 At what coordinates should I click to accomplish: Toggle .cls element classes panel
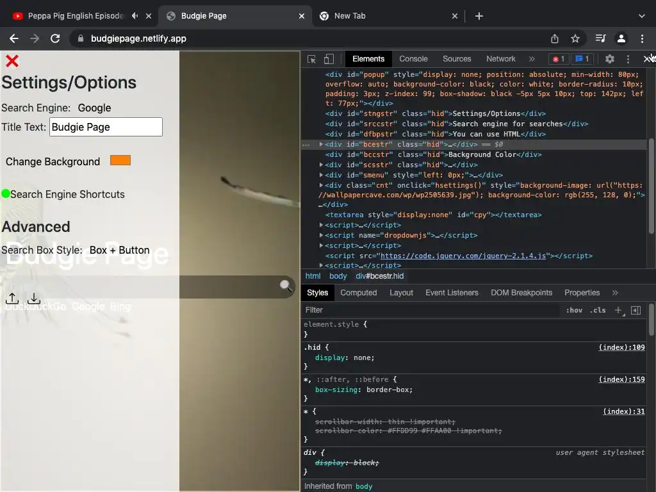(x=598, y=310)
